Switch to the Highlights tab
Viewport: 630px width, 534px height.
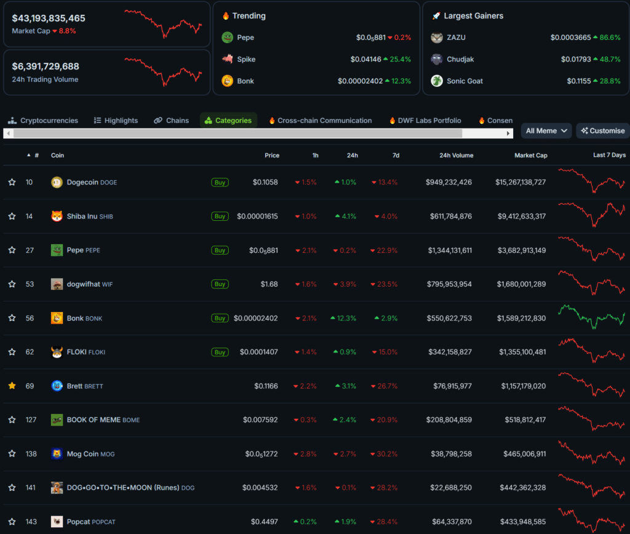(x=116, y=121)
